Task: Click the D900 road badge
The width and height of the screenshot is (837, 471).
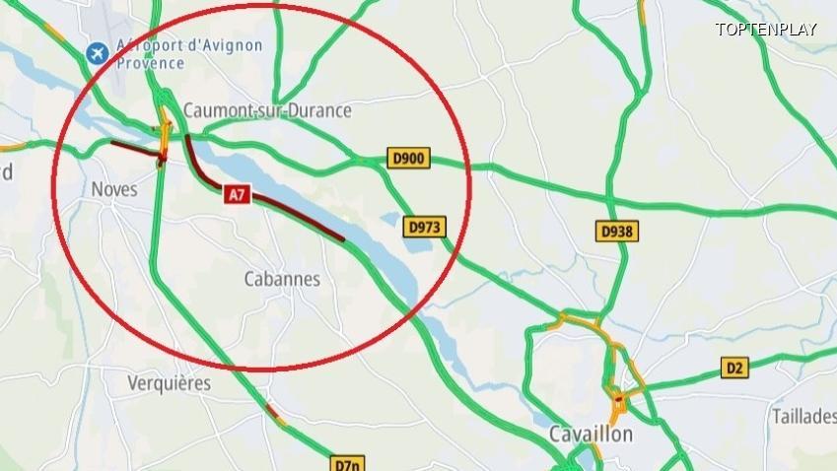Action: pos(408,159)
